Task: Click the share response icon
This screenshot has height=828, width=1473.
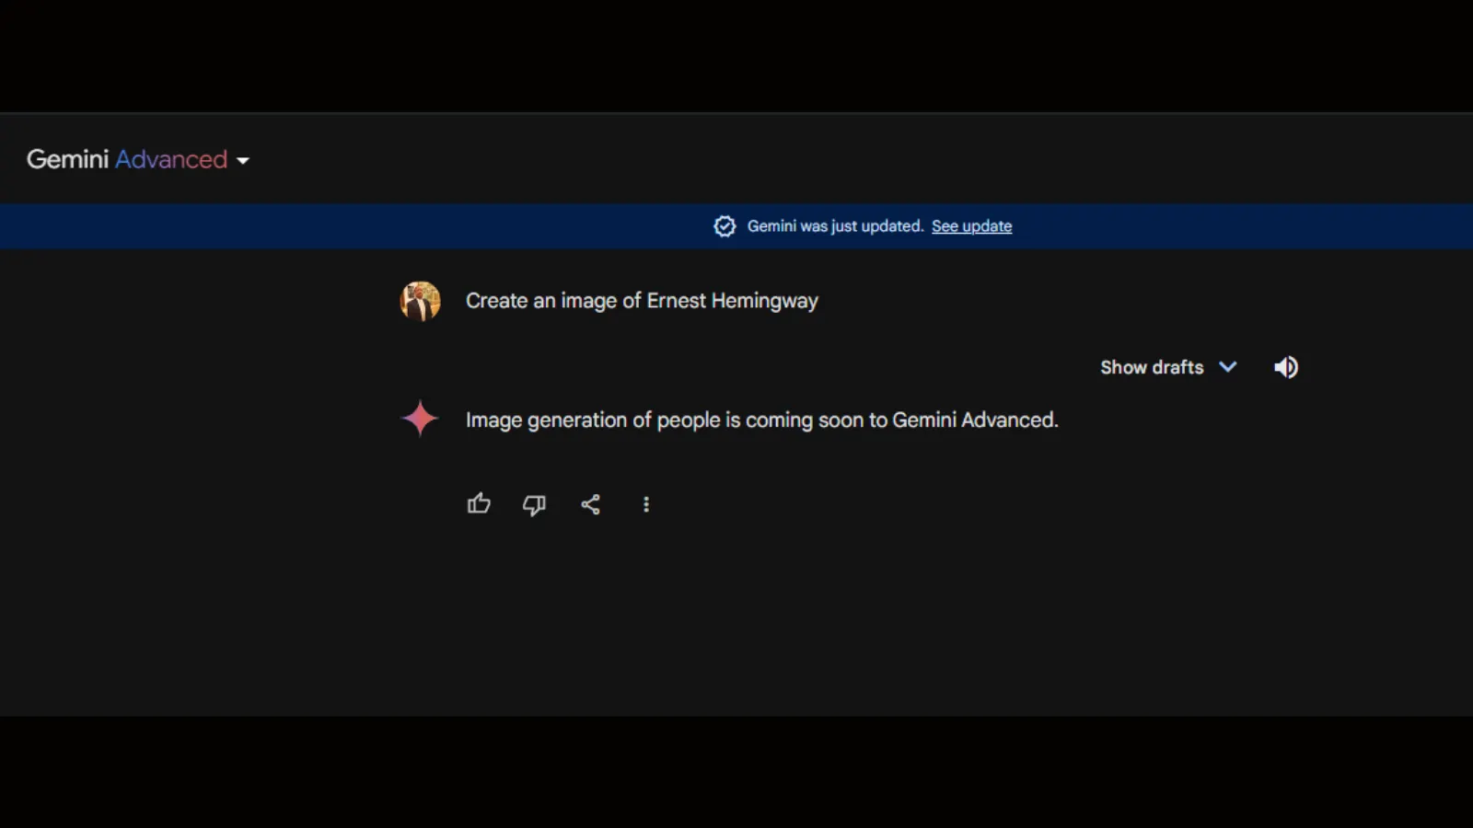Action: tap(590, 504)
